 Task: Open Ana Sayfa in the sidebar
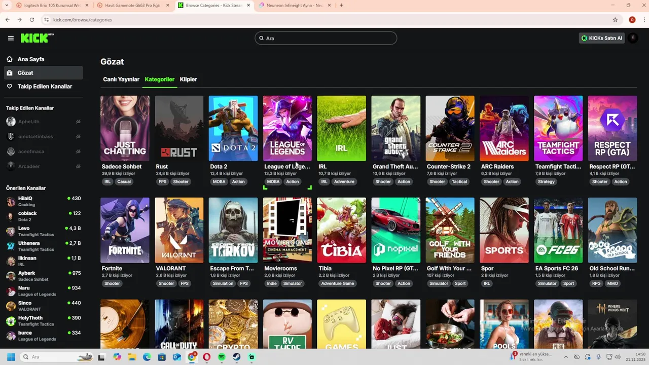pos(43,59)
